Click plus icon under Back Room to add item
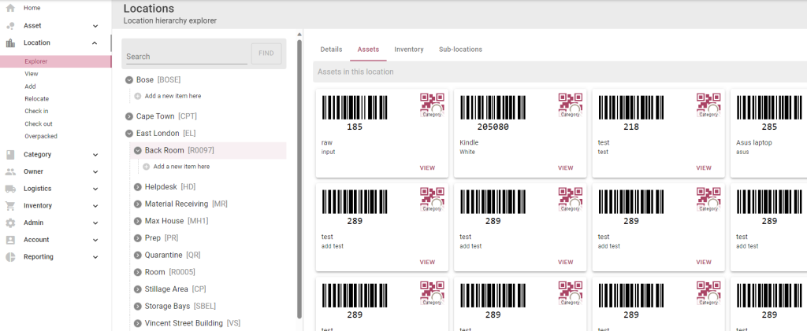 tap(146, 167)
